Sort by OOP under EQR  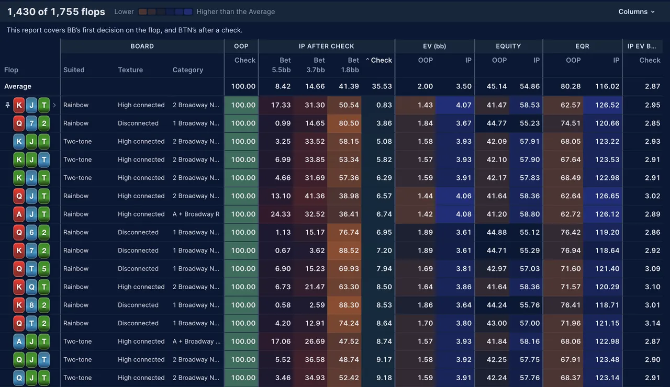coord(573,60)
